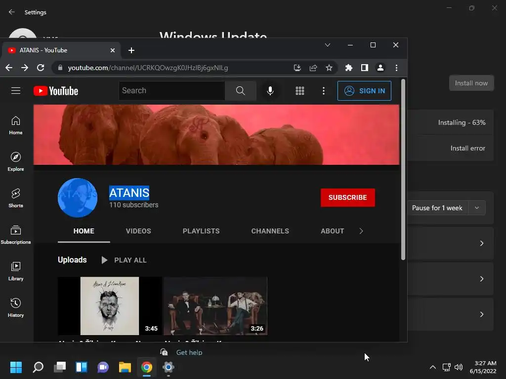The image size is (506, 379).
Task: Click the Chrome address bar URL
Action: point(148,68)
